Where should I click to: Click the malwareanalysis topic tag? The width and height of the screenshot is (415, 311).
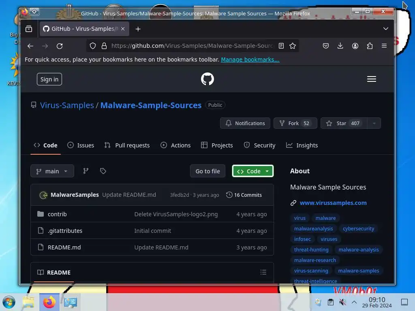(314, 229)
